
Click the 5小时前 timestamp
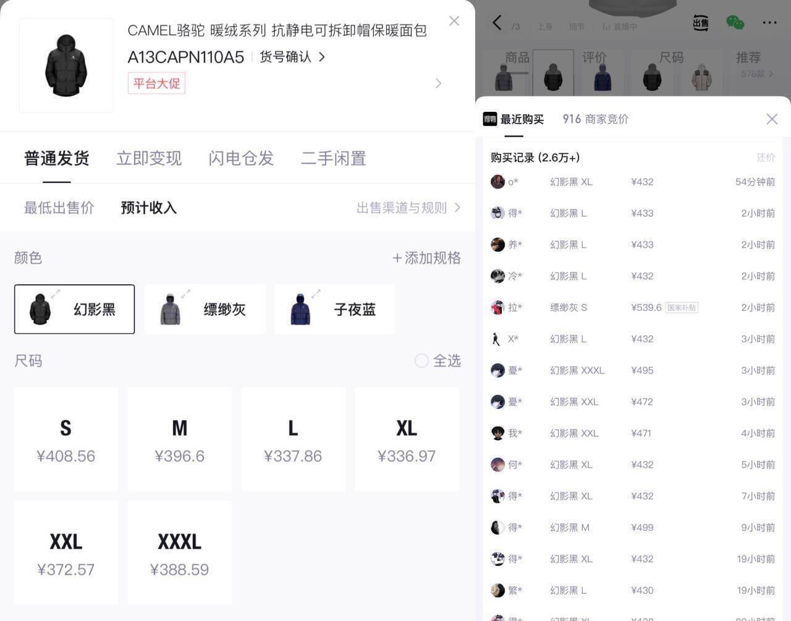coord(758,465)
